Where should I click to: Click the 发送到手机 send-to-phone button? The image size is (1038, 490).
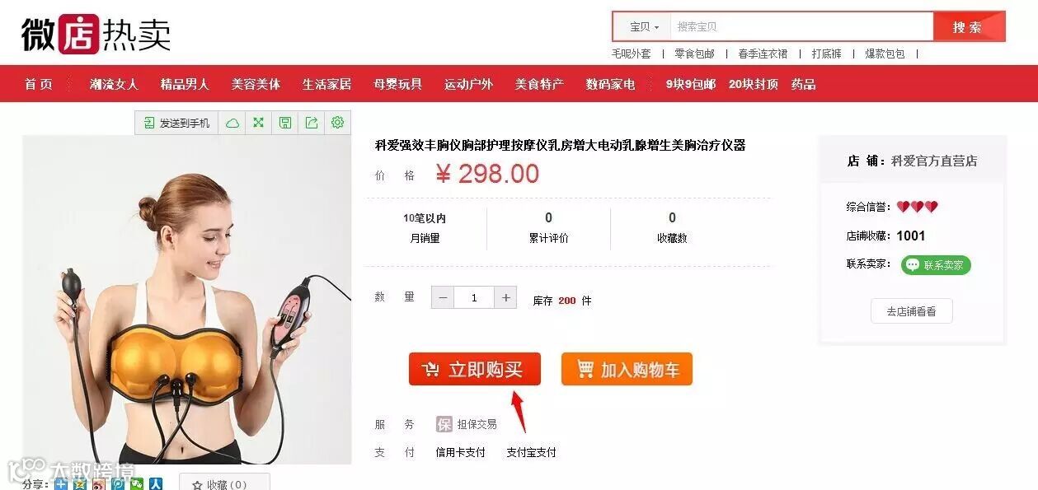pyautogui.click(x=176, y=123)
